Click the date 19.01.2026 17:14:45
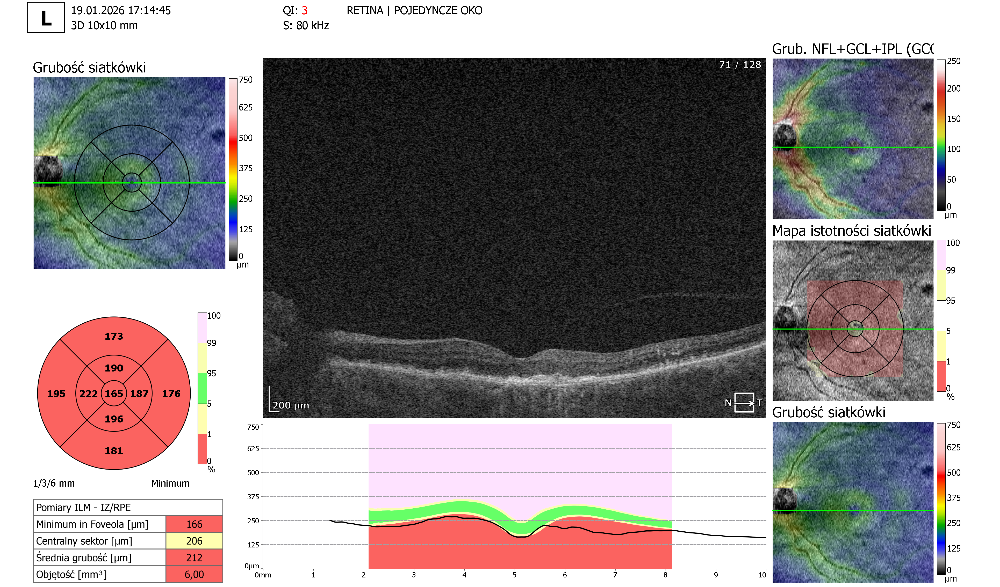 point(121,10)
